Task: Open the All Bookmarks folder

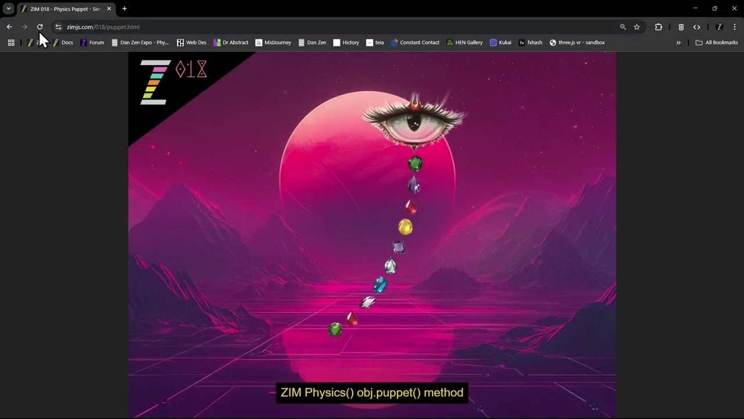Action: pyautogui.click(x=717, y=42)
